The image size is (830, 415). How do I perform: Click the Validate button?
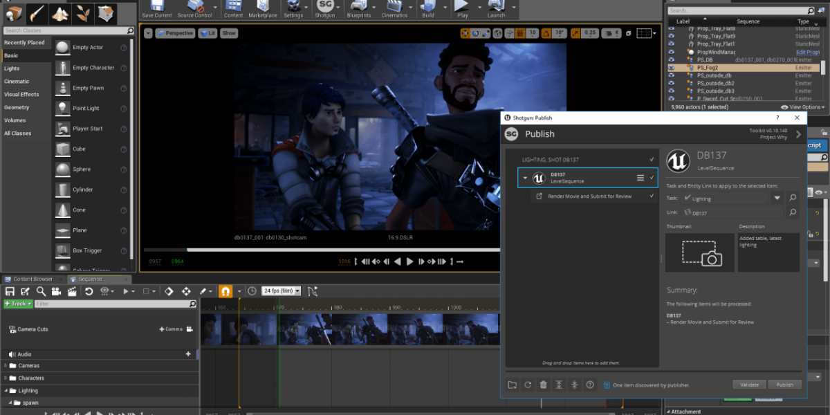749,385
